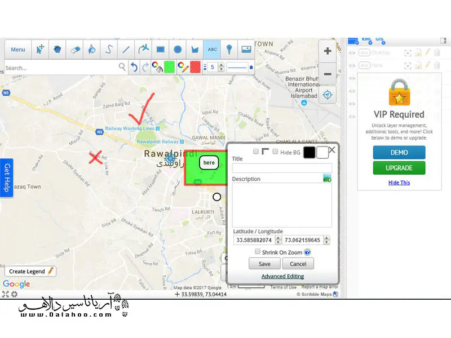Click add image icon beside Description
The height and width of the screenshot is (338, 451).
327,178
